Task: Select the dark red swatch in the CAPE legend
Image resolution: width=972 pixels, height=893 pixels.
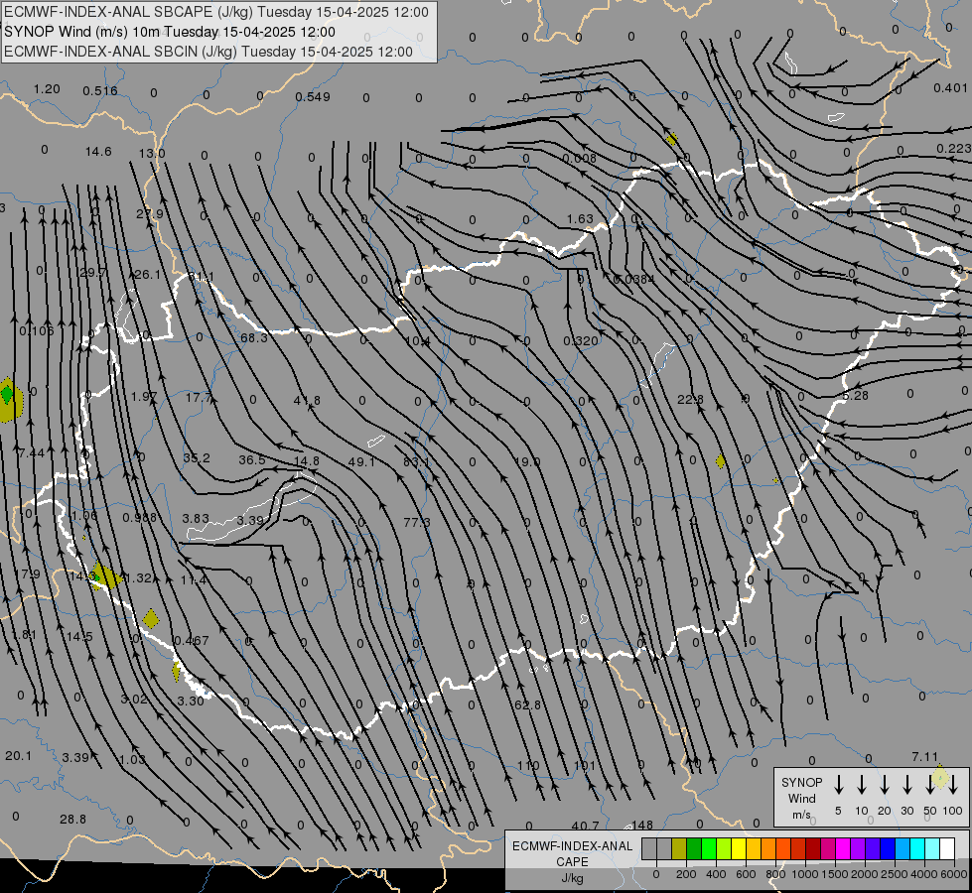Action: coord(813,849)
